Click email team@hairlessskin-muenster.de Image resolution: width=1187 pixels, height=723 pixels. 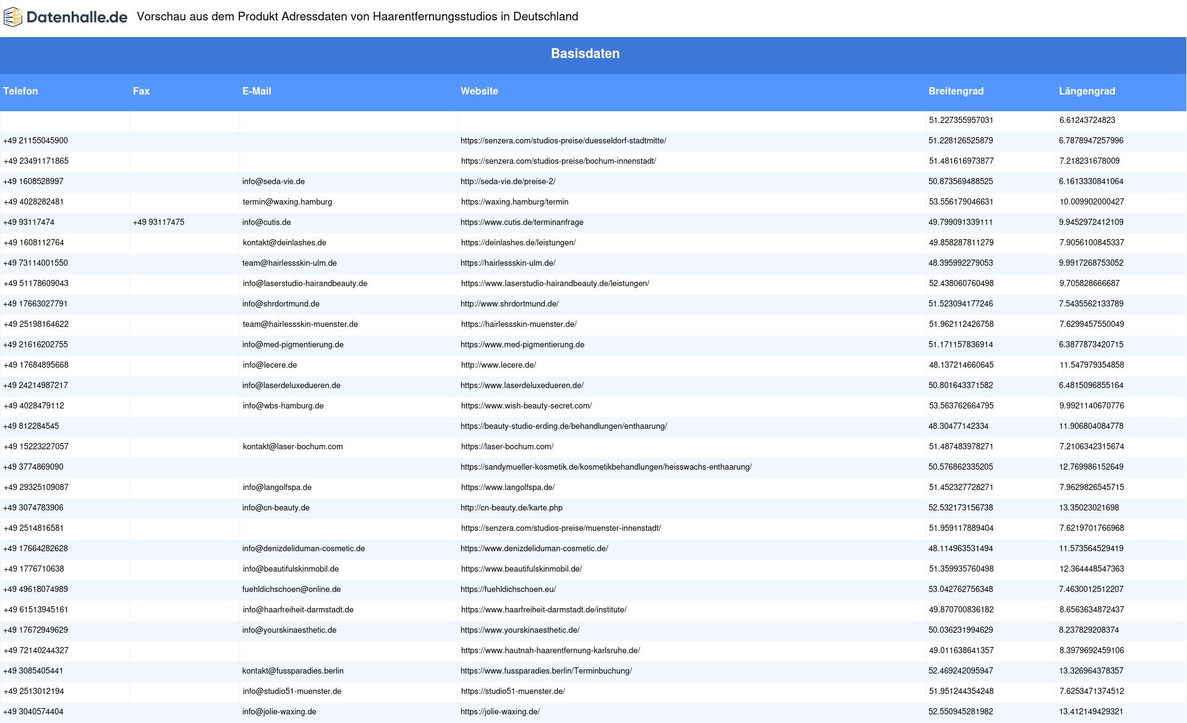coord(300,324)
